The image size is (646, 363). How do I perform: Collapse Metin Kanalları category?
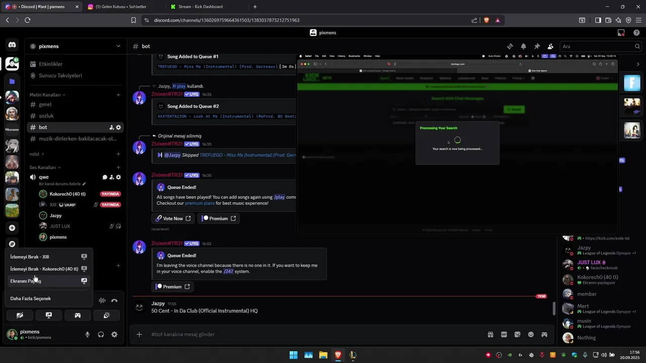pos(47,95)
